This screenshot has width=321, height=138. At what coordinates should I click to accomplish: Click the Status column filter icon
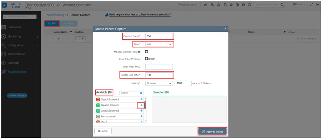pos(285,32)
